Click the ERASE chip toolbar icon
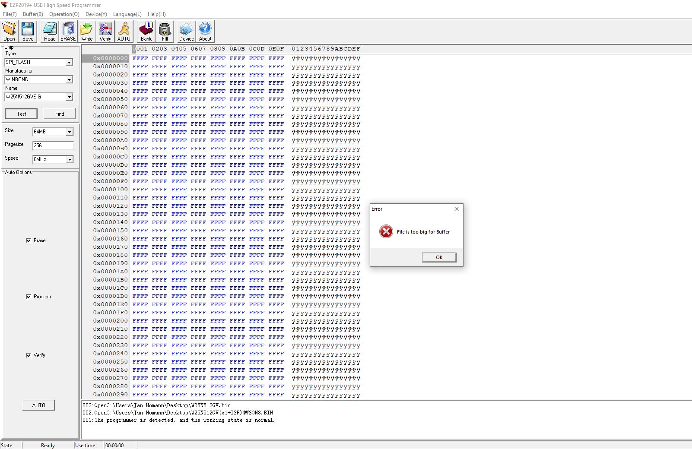 (x=68, y=32)
